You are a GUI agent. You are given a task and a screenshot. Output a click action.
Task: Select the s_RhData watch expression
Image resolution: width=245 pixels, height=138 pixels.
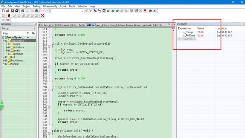pos(189,36)
